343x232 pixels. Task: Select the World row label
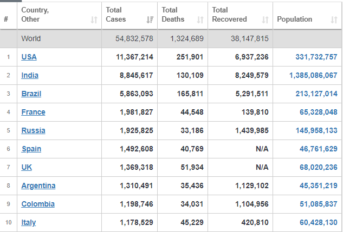tap(31, 38)
